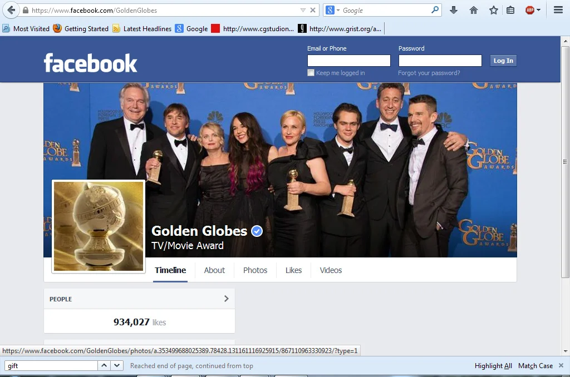Open the grist.org bookmark
The width and height of the screenshot is (570, 377).
[x=340, y=29]
